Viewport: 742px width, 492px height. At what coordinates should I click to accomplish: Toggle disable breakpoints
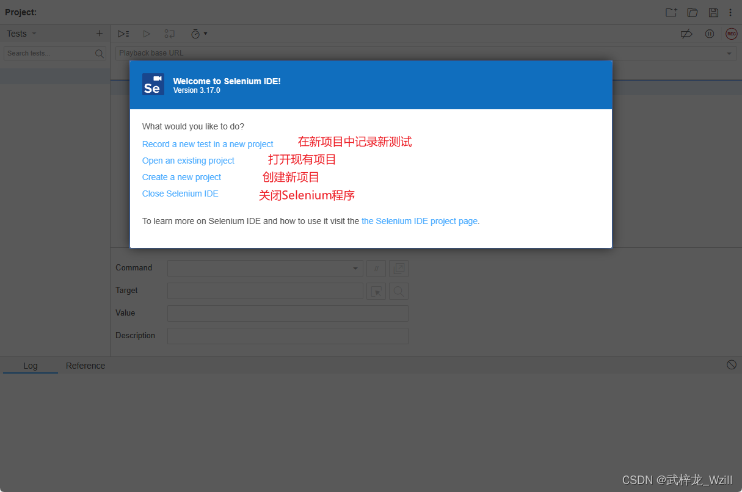[x=686, y=34]
